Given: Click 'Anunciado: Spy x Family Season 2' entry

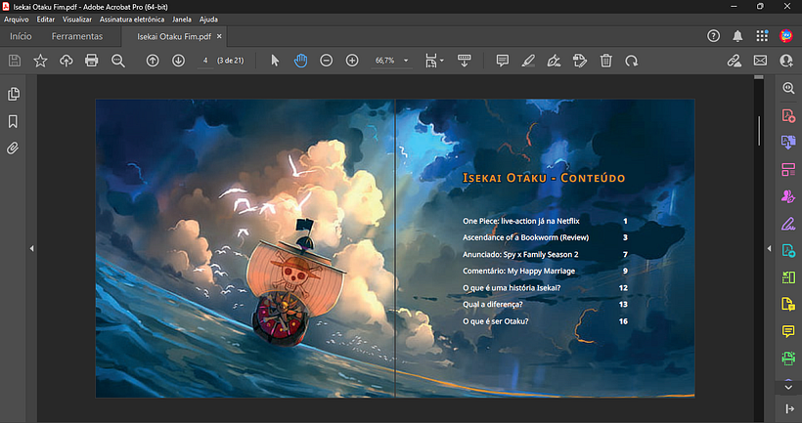Looking at the screenshot, I should (520, 254).
